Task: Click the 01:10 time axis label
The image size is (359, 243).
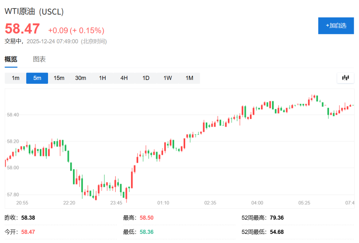Action: coord(163,203)
